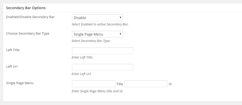This screenshot has width=242, height=105.
Task: Click the Left Title field label
Action: point(13,50)
